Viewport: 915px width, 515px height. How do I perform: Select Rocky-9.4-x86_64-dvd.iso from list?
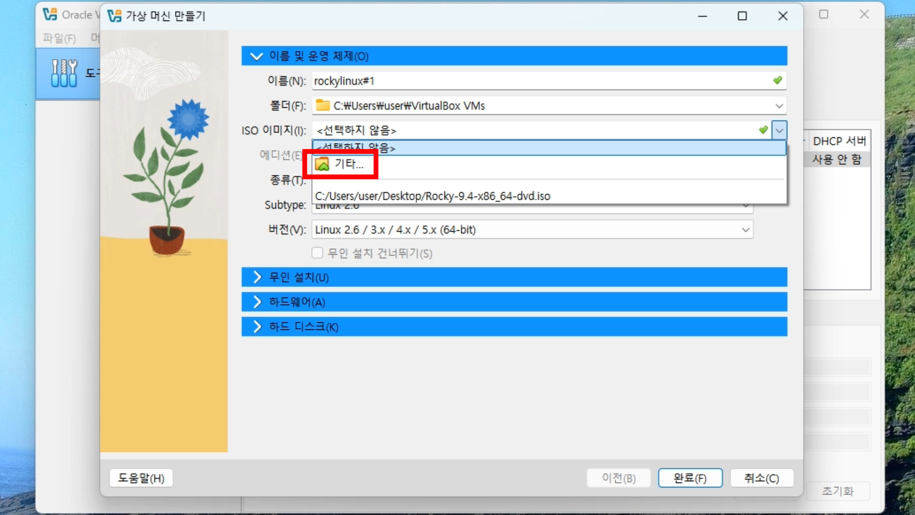tap(433, 196)
